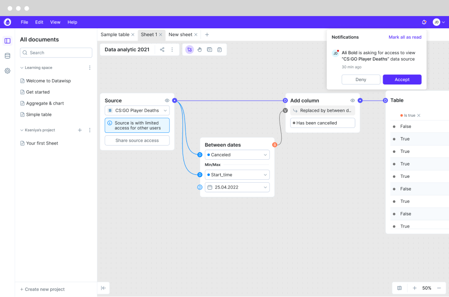
Task: Toggle visibility eye on Source block
Action: 167,100
